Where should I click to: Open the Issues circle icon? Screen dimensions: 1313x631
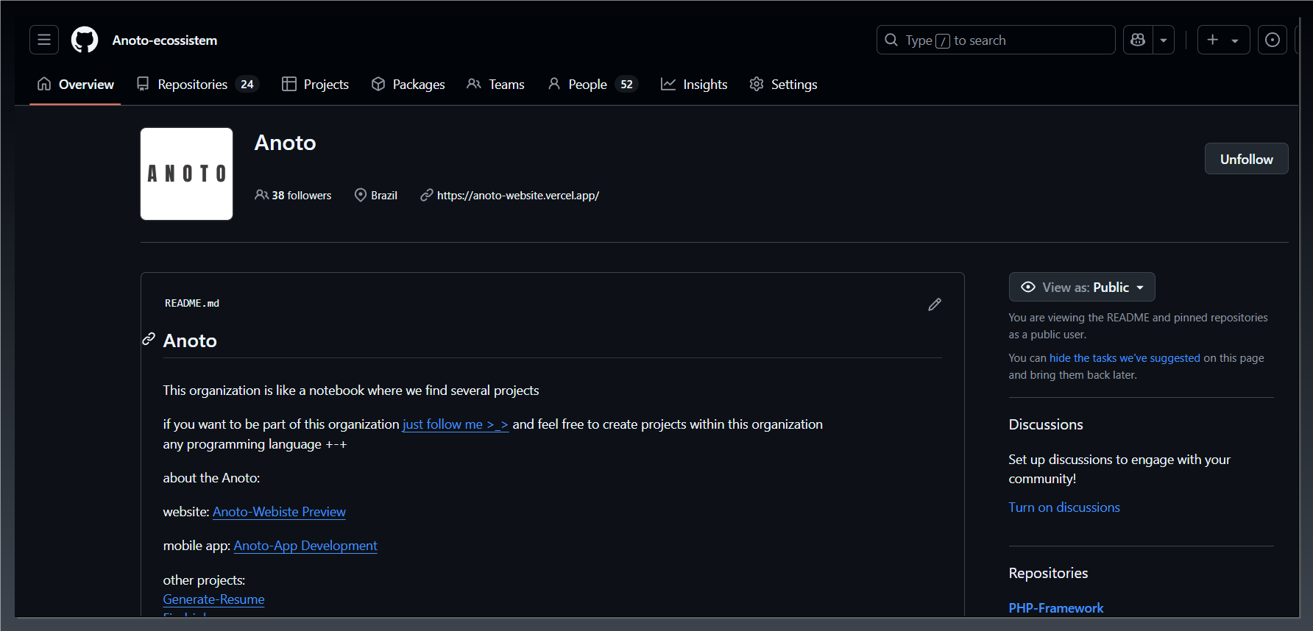coord(1272,40)
